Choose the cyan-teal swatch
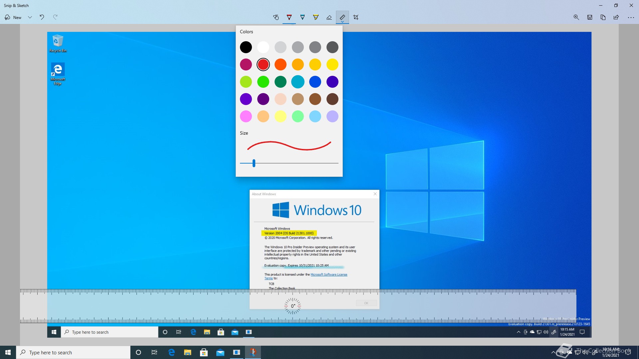The width and height of the screenshot is (639, 359). point(298,82)
